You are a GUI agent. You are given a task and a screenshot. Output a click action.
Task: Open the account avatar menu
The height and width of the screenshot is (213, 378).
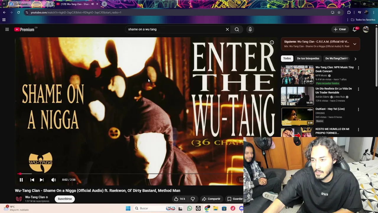click(x=366, y=29)
